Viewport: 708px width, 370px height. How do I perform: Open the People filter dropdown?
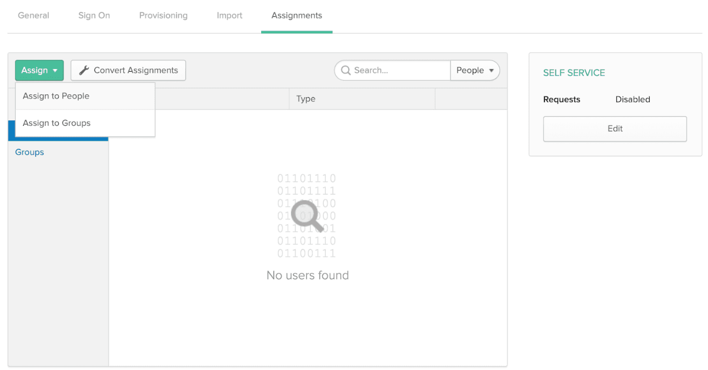(474, 70)
